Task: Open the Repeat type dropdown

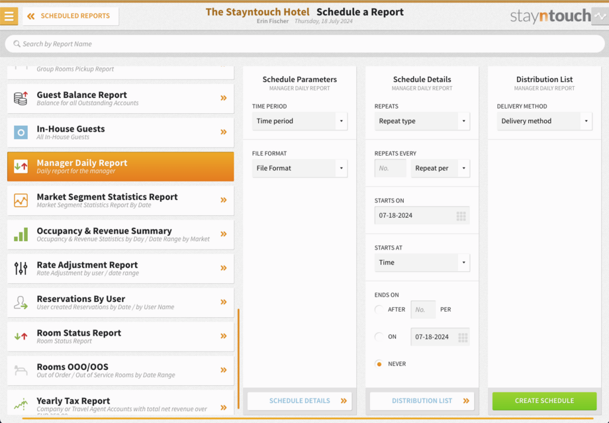Action: (422, 121)
